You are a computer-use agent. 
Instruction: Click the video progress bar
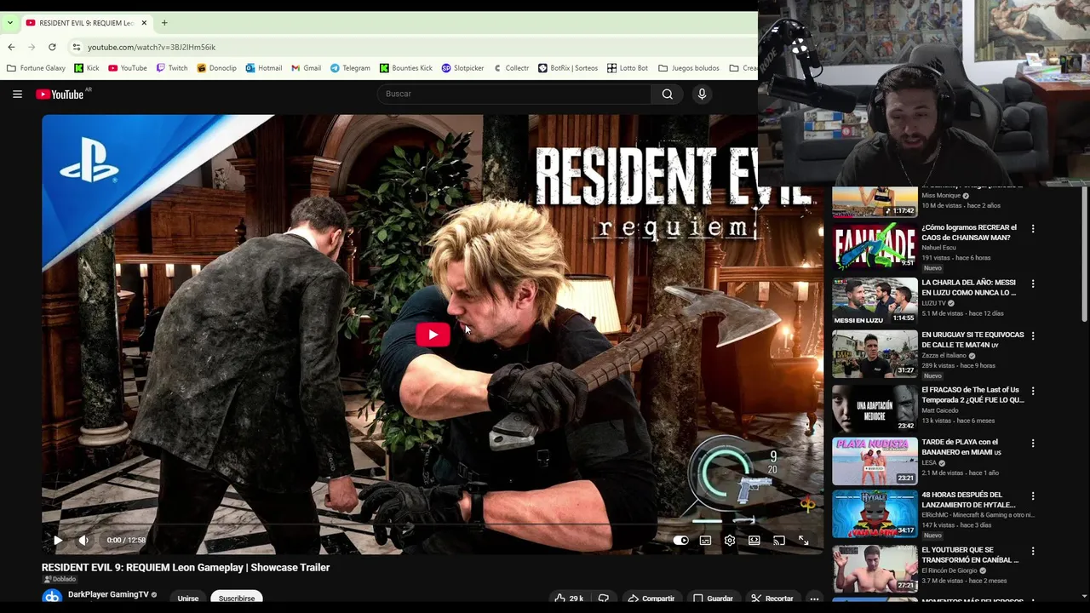(x=433, y=524)
